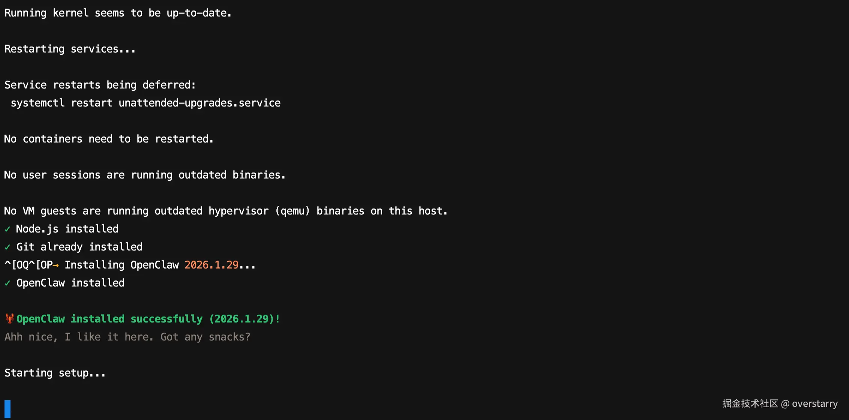The height and width of the screenshot is (420, 849).
Task: Click the 'Running kernel seems to be up-to-date' line
Action: click(118, 13)
